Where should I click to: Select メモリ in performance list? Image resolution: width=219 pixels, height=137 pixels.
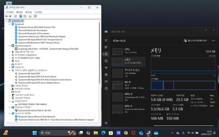[128, 61]
